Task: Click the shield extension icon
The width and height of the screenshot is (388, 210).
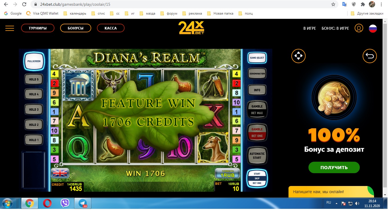Action: point(354,4)
